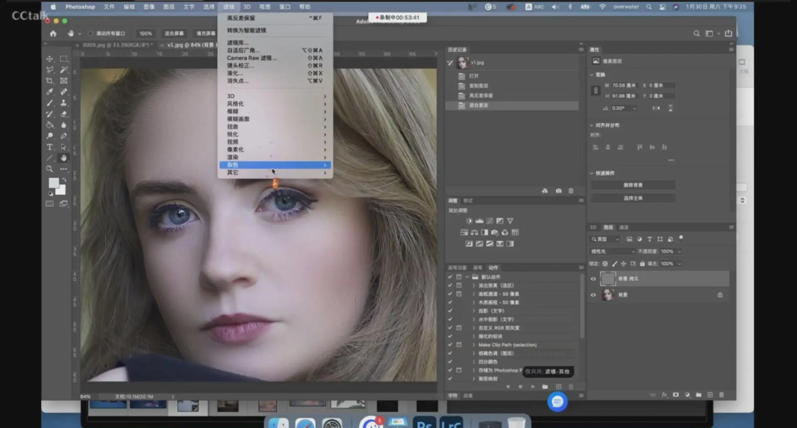Select the Hand tool in toolbox
Viewport: 797px width, 428px height.
click(x=64, y=158)
